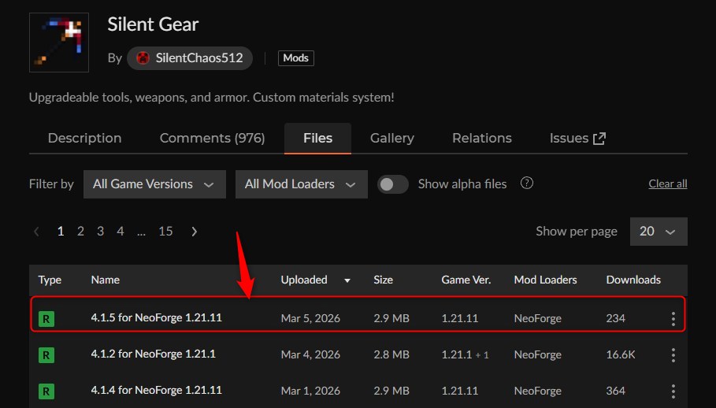Click the 16.6K downloads value

[621, 354]
